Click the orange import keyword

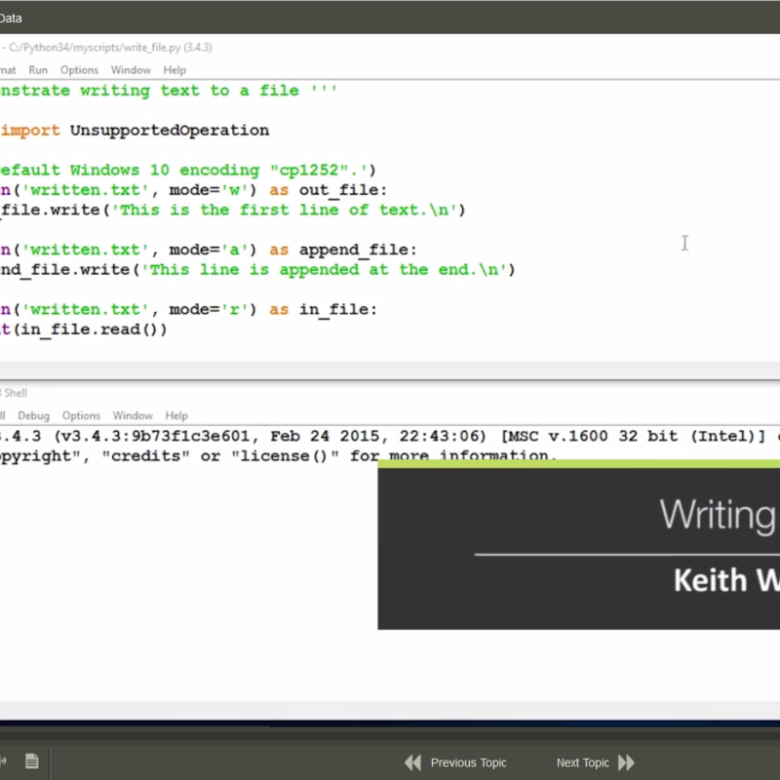(x=30, y=131)
